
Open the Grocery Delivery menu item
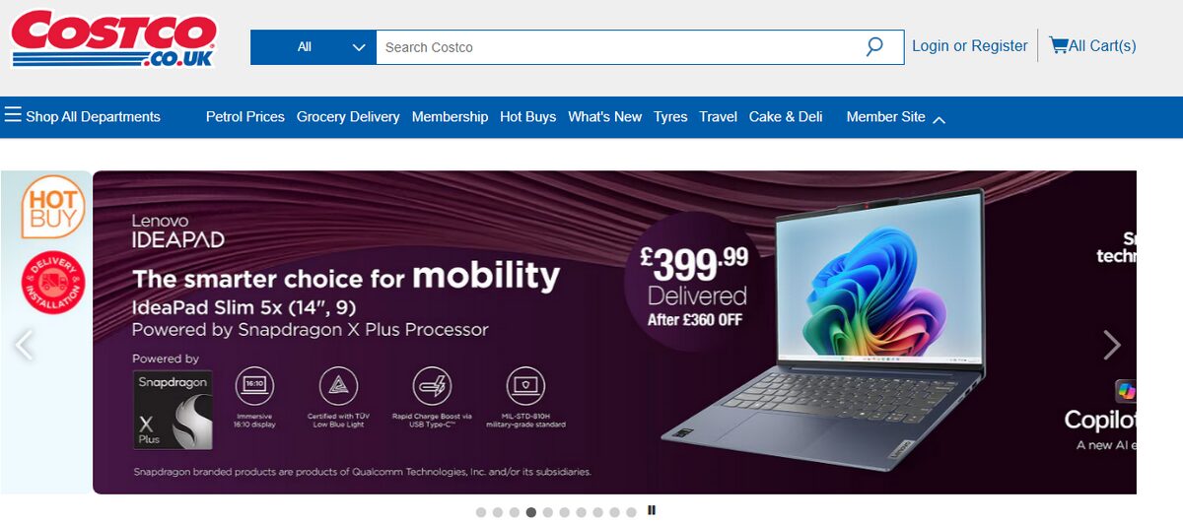click(x=348, y=116)
